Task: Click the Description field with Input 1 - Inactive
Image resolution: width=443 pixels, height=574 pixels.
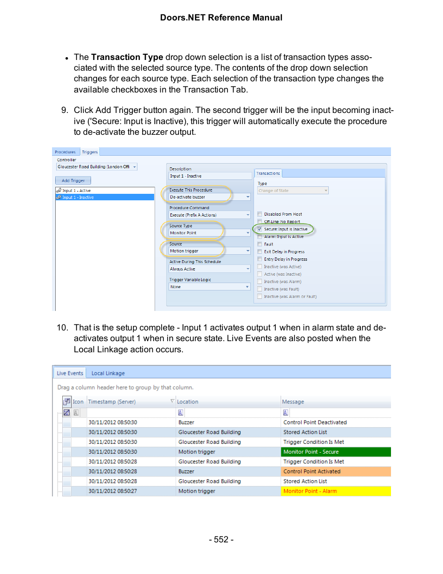Action: (x=210, y=176)
